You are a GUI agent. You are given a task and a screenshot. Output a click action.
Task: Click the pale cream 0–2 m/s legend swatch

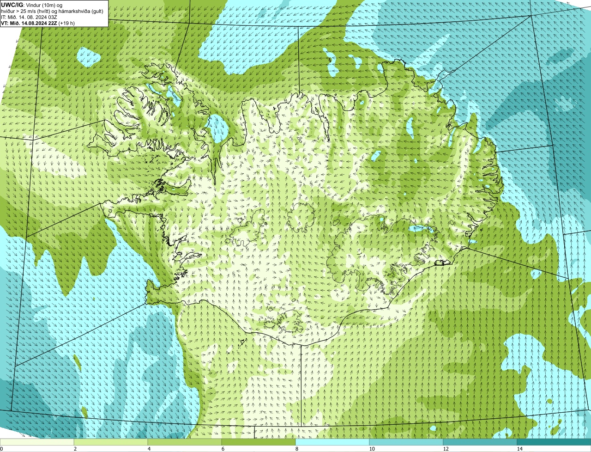coord(37,442)
